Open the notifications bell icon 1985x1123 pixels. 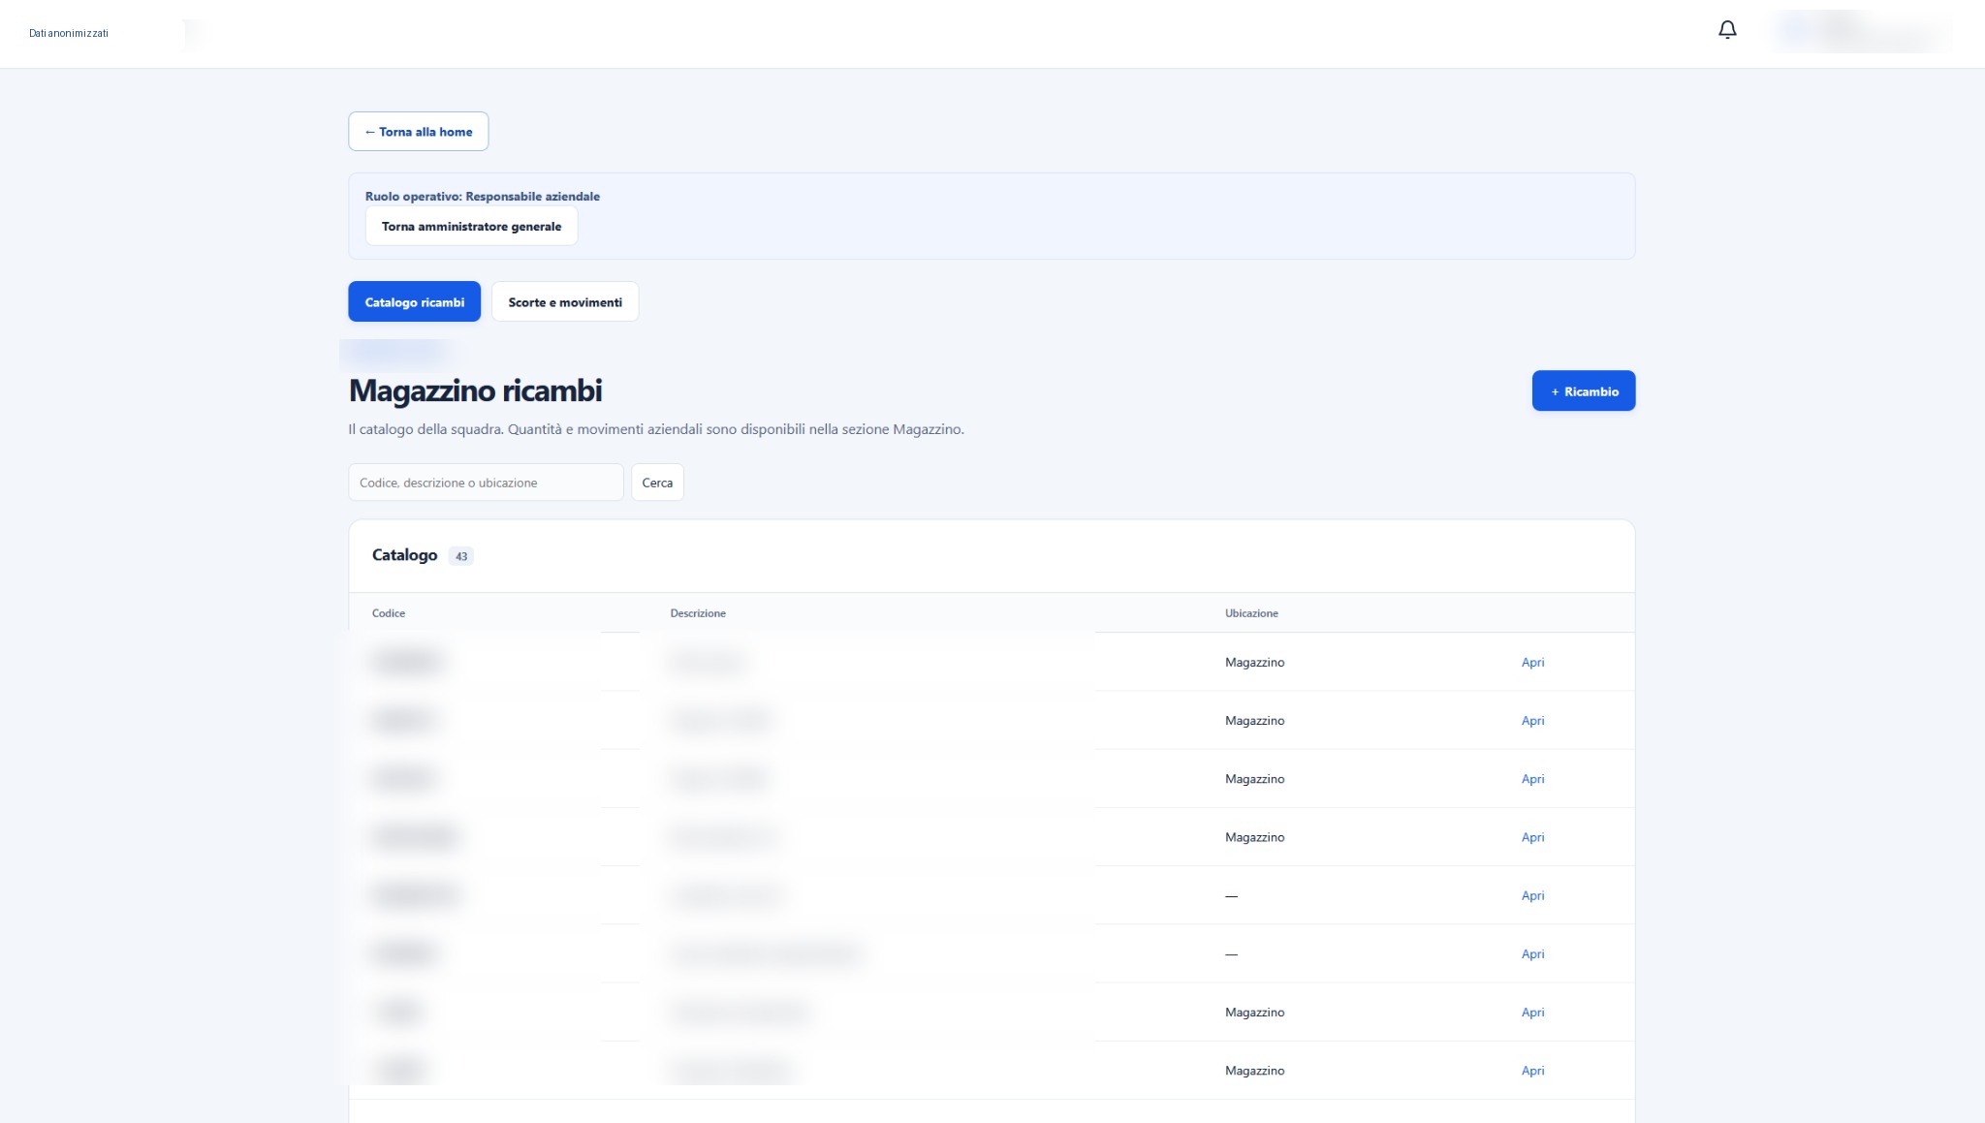1727,30
